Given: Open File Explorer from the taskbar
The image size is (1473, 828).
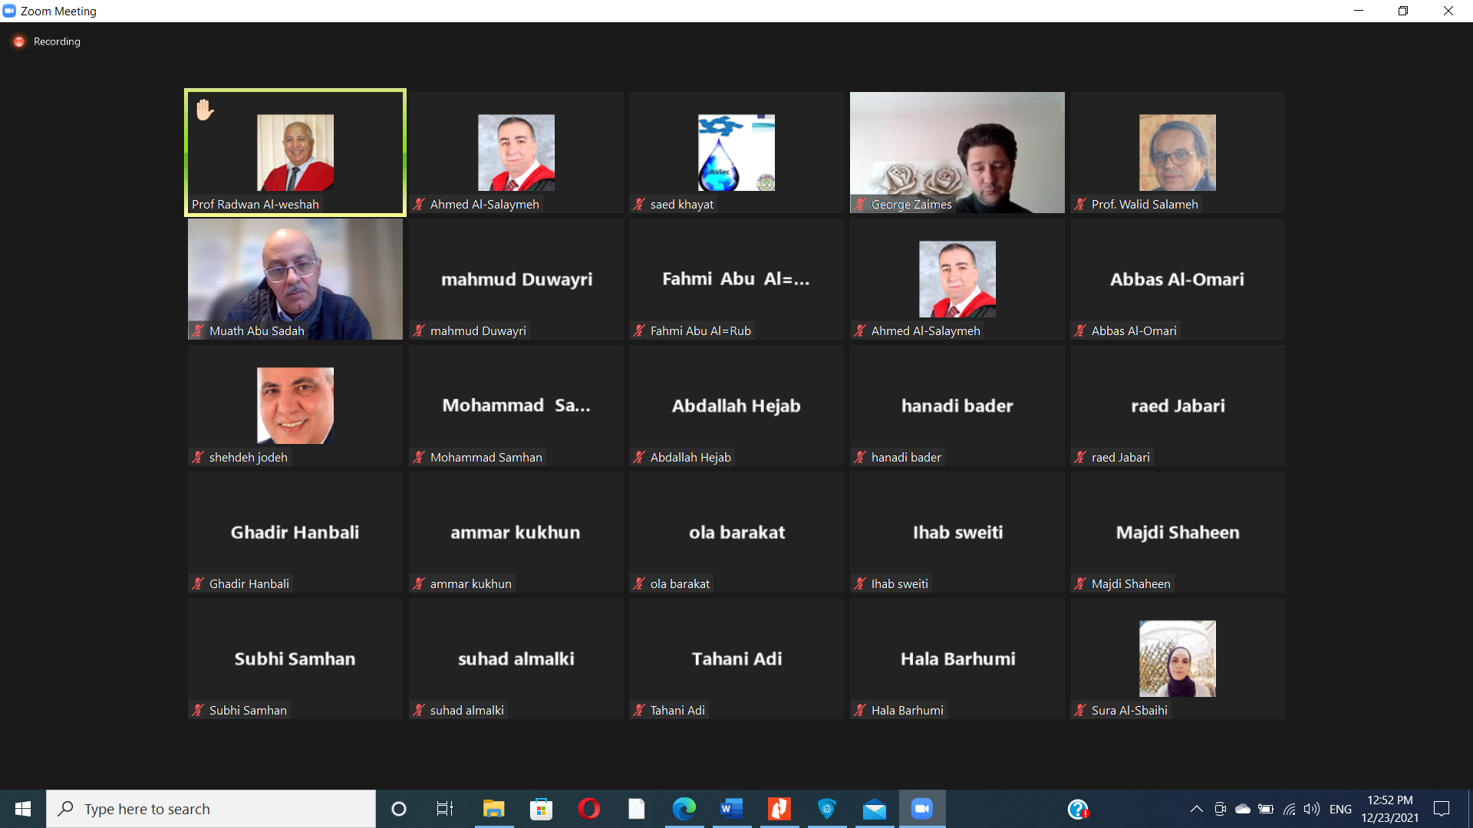Looking at the screenshot, I should click(x=493, y=809).
